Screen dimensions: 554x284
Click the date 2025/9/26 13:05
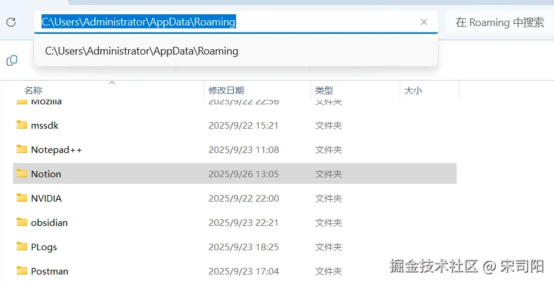[243, 174]
